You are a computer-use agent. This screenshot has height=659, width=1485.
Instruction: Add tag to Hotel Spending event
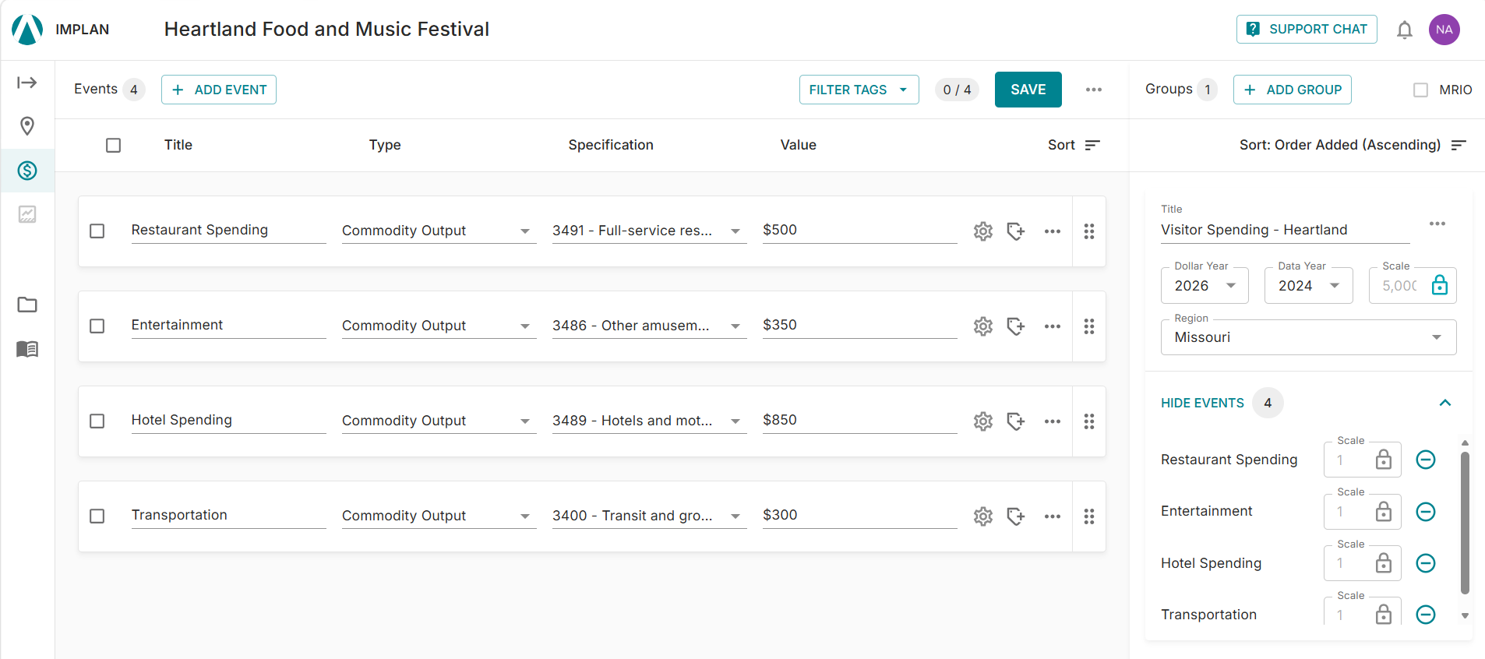tap(1016, 421)
